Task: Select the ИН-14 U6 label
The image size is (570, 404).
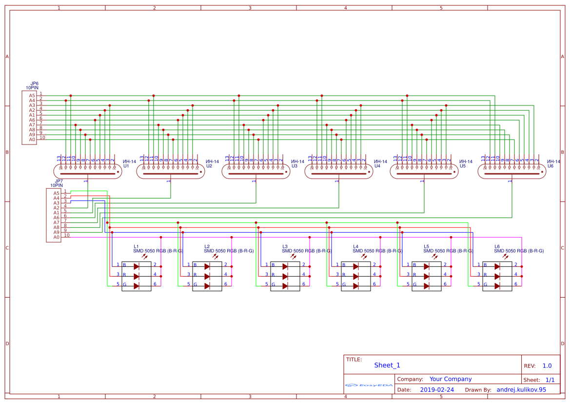Action: [553, 163]
